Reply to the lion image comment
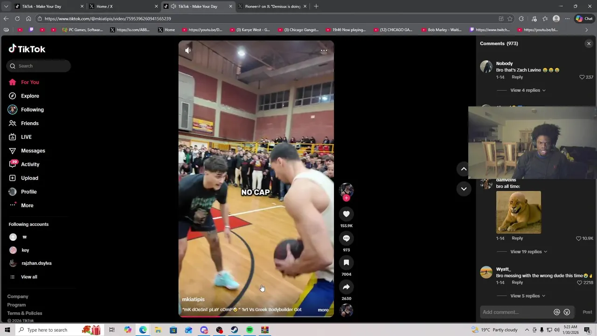The width and height of the screenshot is (597, 336). pyautogui.click(x=517, y=238)
